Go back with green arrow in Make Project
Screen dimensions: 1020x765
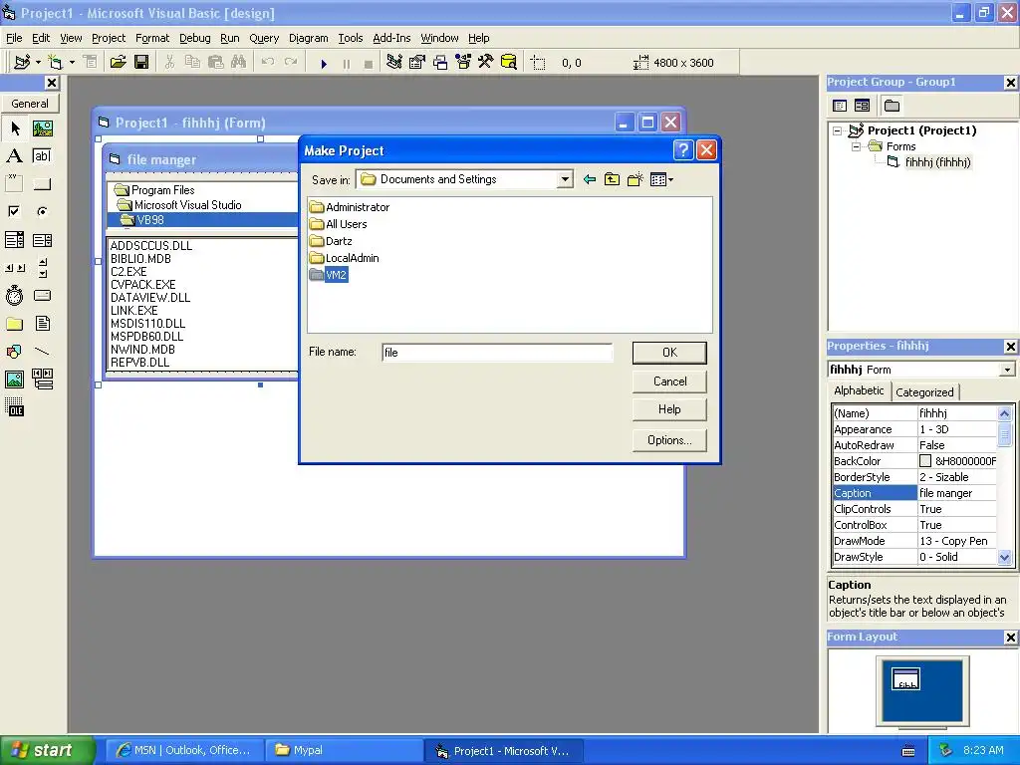coord(590,179)
